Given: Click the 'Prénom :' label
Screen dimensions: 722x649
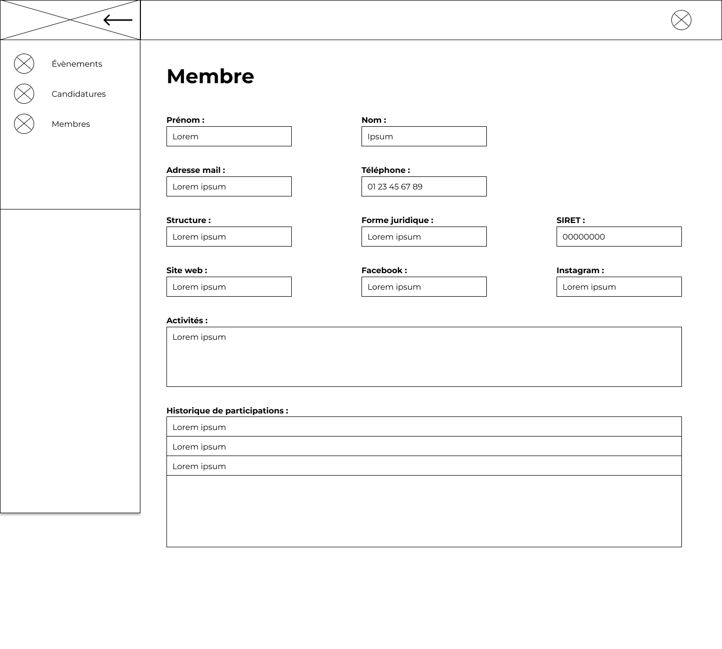Looking at the screenshot, I should point(186,120).
